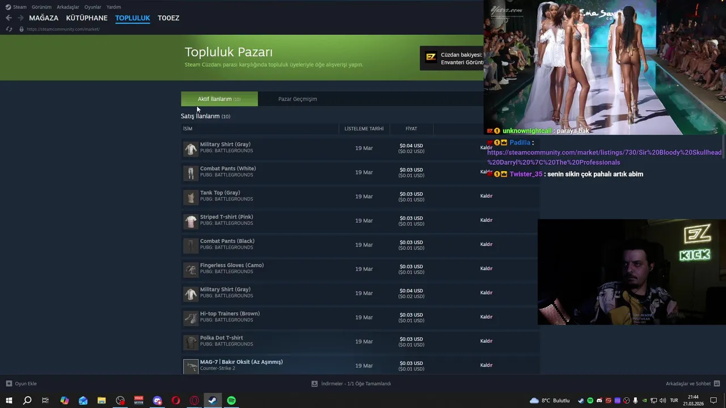
Task: Open Arkadaşlar ve Sohbet panel
Action: pos(693,384)
